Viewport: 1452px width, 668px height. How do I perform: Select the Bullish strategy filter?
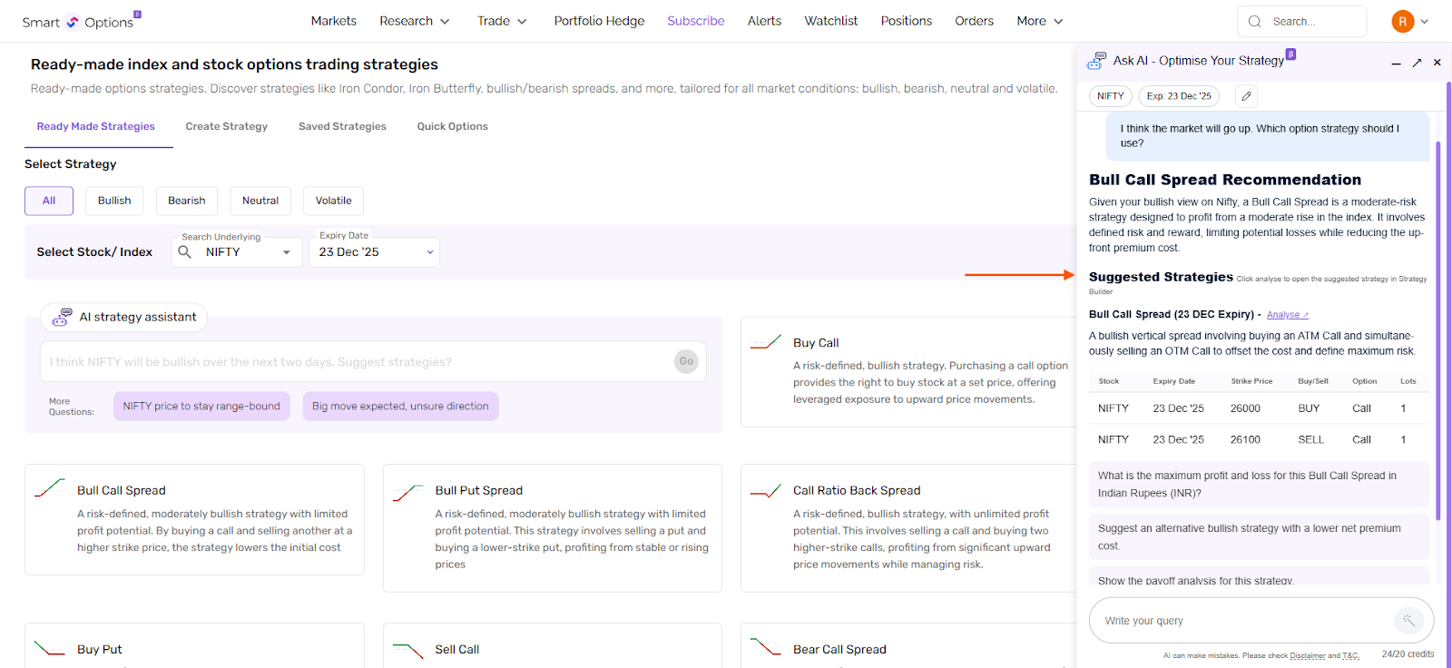coord(114,201)
